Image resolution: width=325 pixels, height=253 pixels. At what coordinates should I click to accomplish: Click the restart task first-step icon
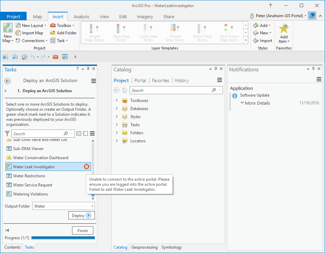pyautogui.click(x=7, y=230)
